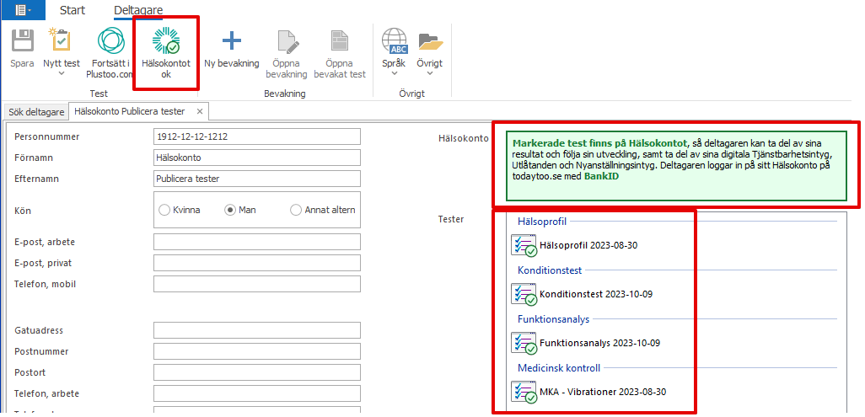Screen dimensions: 865x417
Task: Open the application file menu icon
Action: click(23, 9)
